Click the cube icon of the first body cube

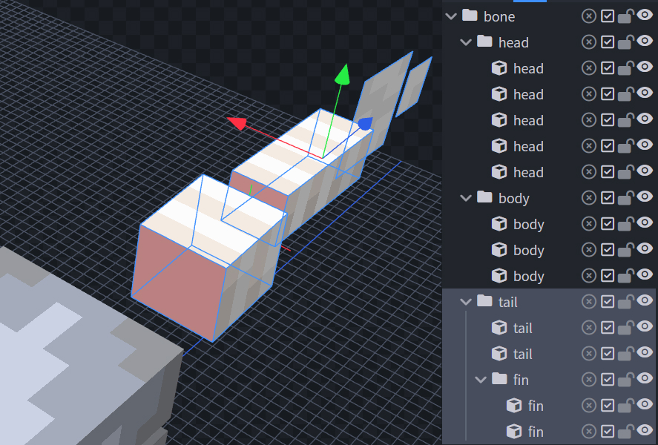coord(499,224)
